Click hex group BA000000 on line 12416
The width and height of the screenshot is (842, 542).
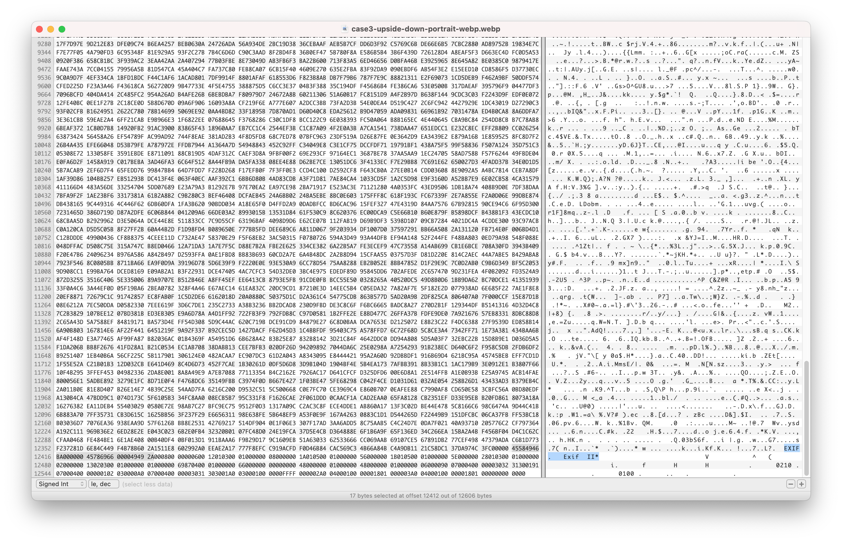point(70,457)
